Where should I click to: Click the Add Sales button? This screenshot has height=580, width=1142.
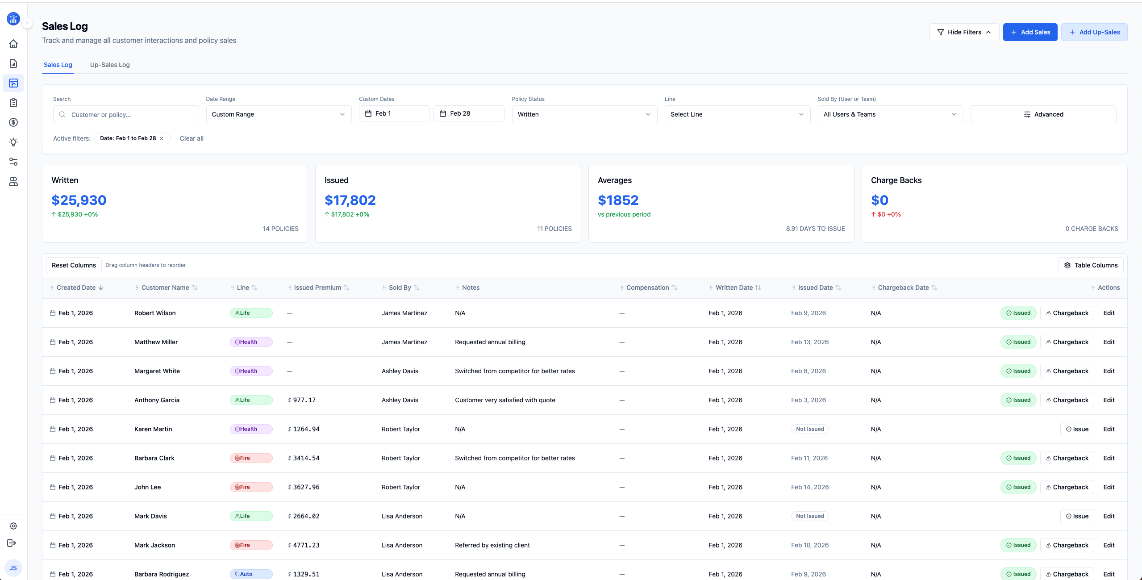pyautogui.click(x=1029, y=32)
